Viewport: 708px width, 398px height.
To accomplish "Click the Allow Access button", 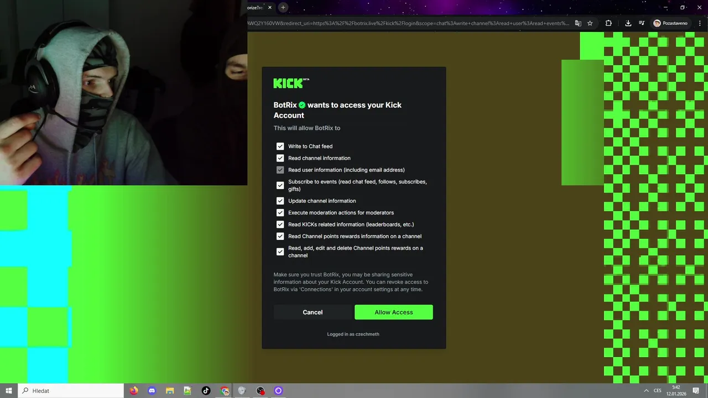I will point(394,312).
